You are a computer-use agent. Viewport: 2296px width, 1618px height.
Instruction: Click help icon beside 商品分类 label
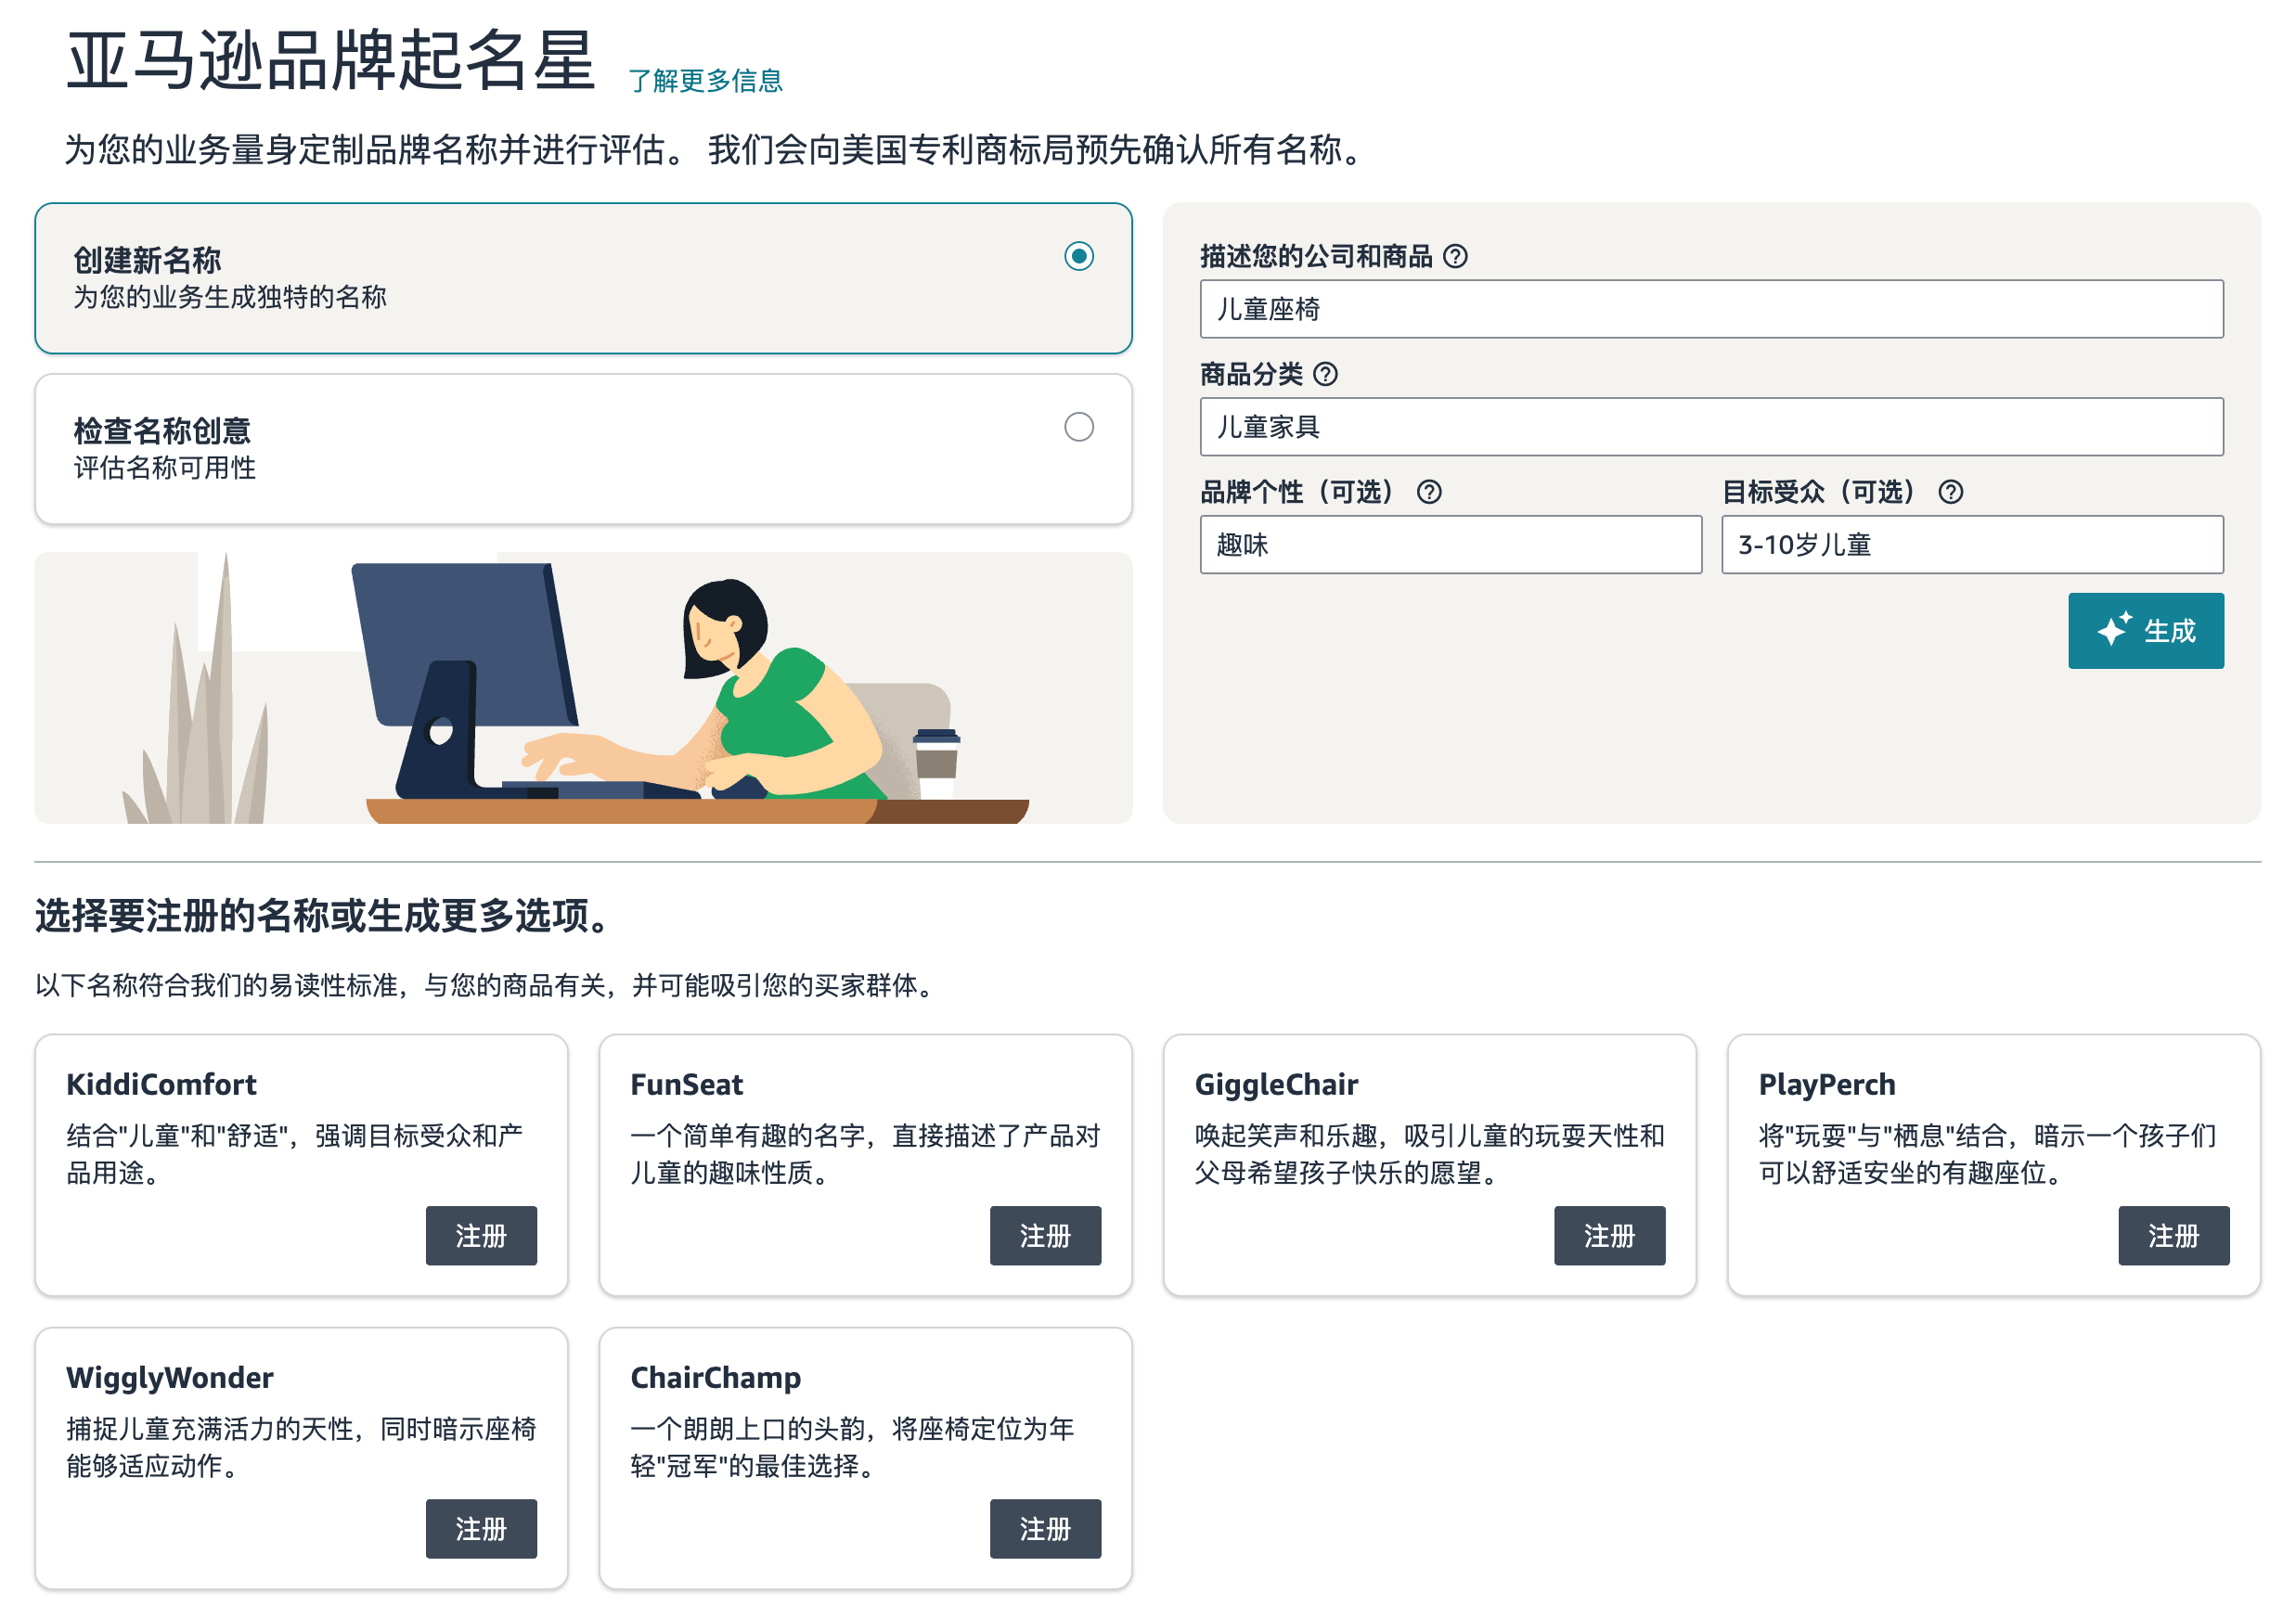[x=1326, y=375]
